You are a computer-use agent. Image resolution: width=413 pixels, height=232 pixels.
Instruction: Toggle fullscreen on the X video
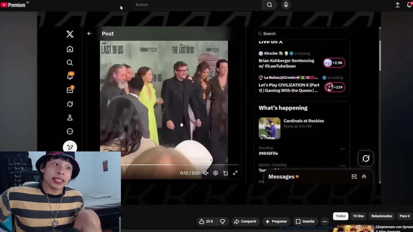235,173
